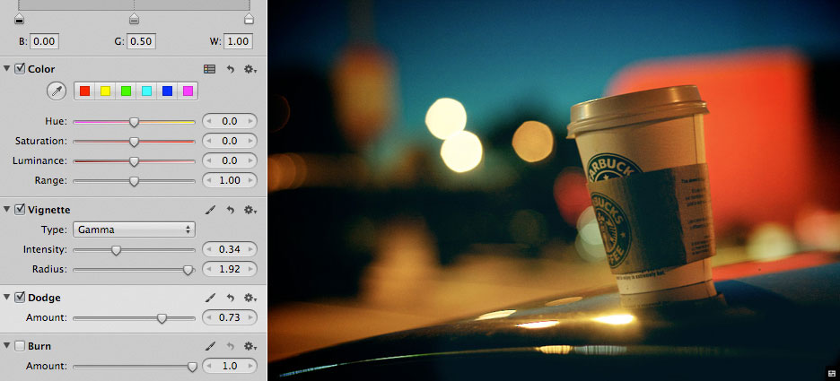Click the G gray level field
The width and height of the screenshot is (840, 381).
point(142,42)
